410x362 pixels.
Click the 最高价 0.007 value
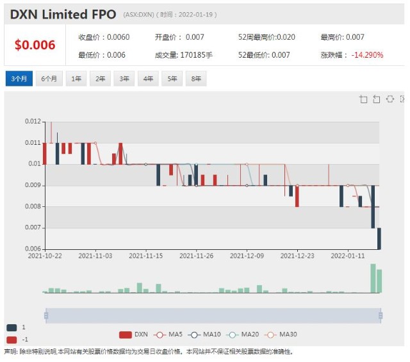click(x=343, y=37)
